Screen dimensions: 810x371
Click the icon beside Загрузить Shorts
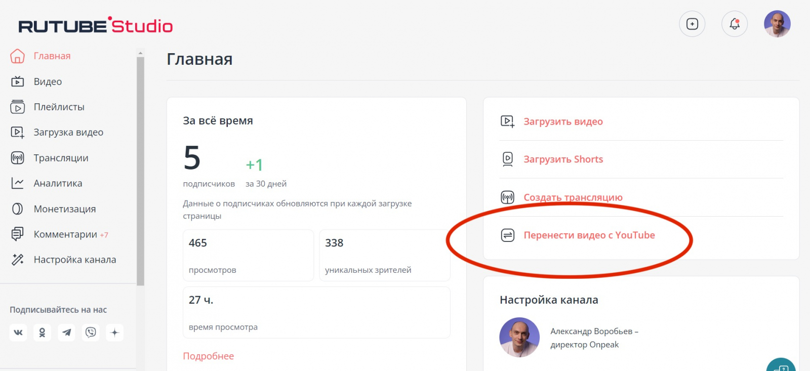click(x=507, y=159)
